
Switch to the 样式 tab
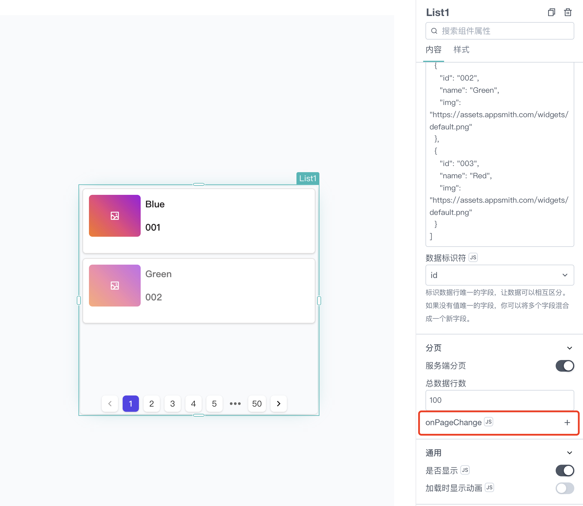(x=461, y=50)
